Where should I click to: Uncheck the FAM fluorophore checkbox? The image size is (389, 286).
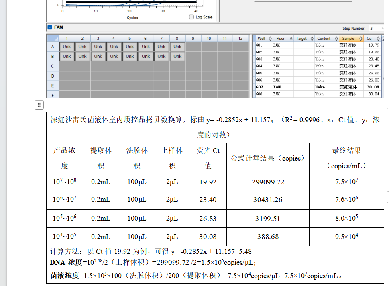[50, 27]
